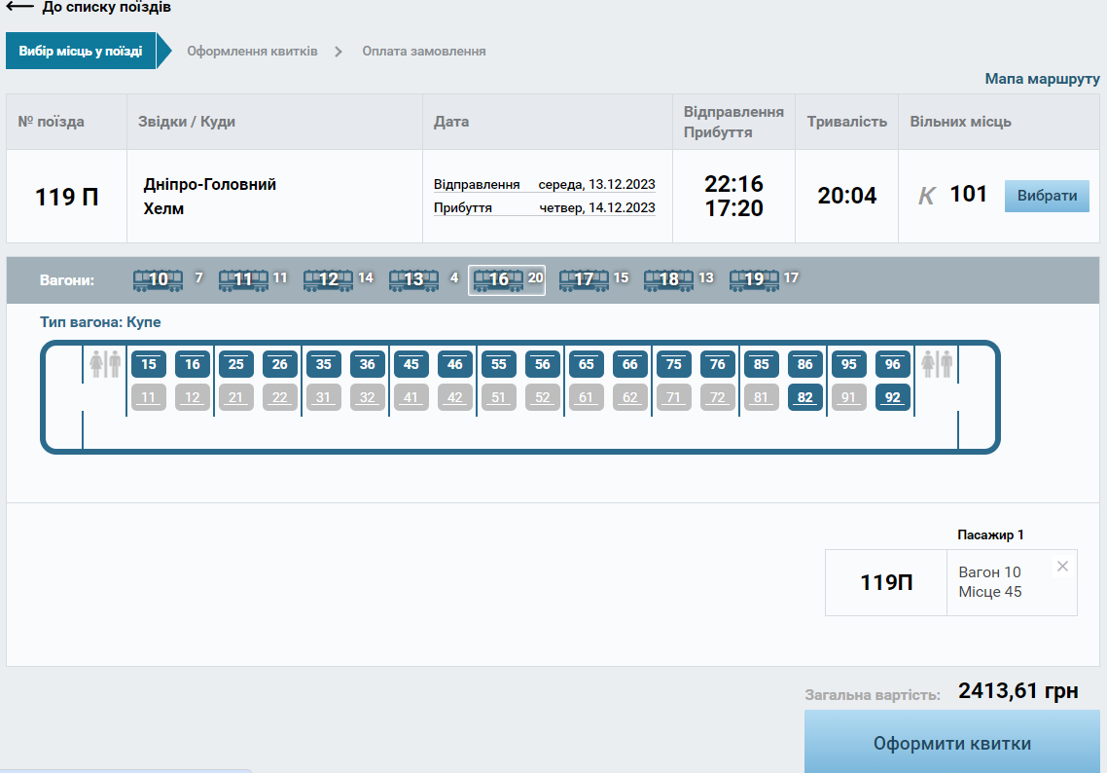Choose wagon 12 in the car list
The image size is (1107, 773).
tap(328, 280)
